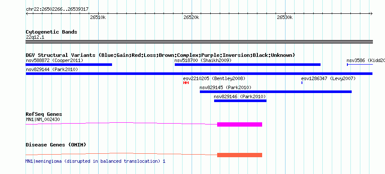Click the chr22:26502266..26539317 coordinates label

coord(57,9)
